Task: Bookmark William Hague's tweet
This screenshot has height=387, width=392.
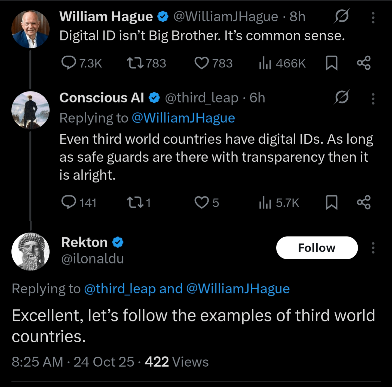Action: coord(332,63)
